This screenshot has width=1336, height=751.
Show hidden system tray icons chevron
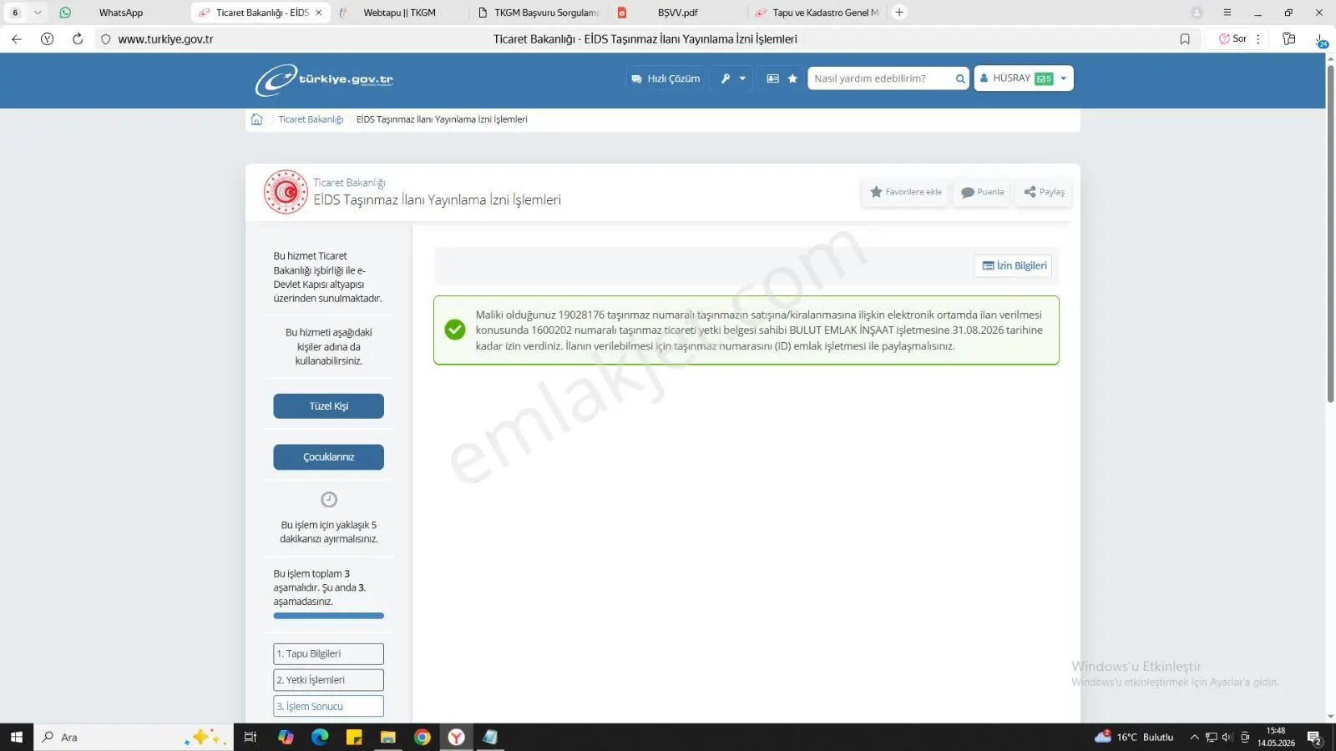[1194, 737]
